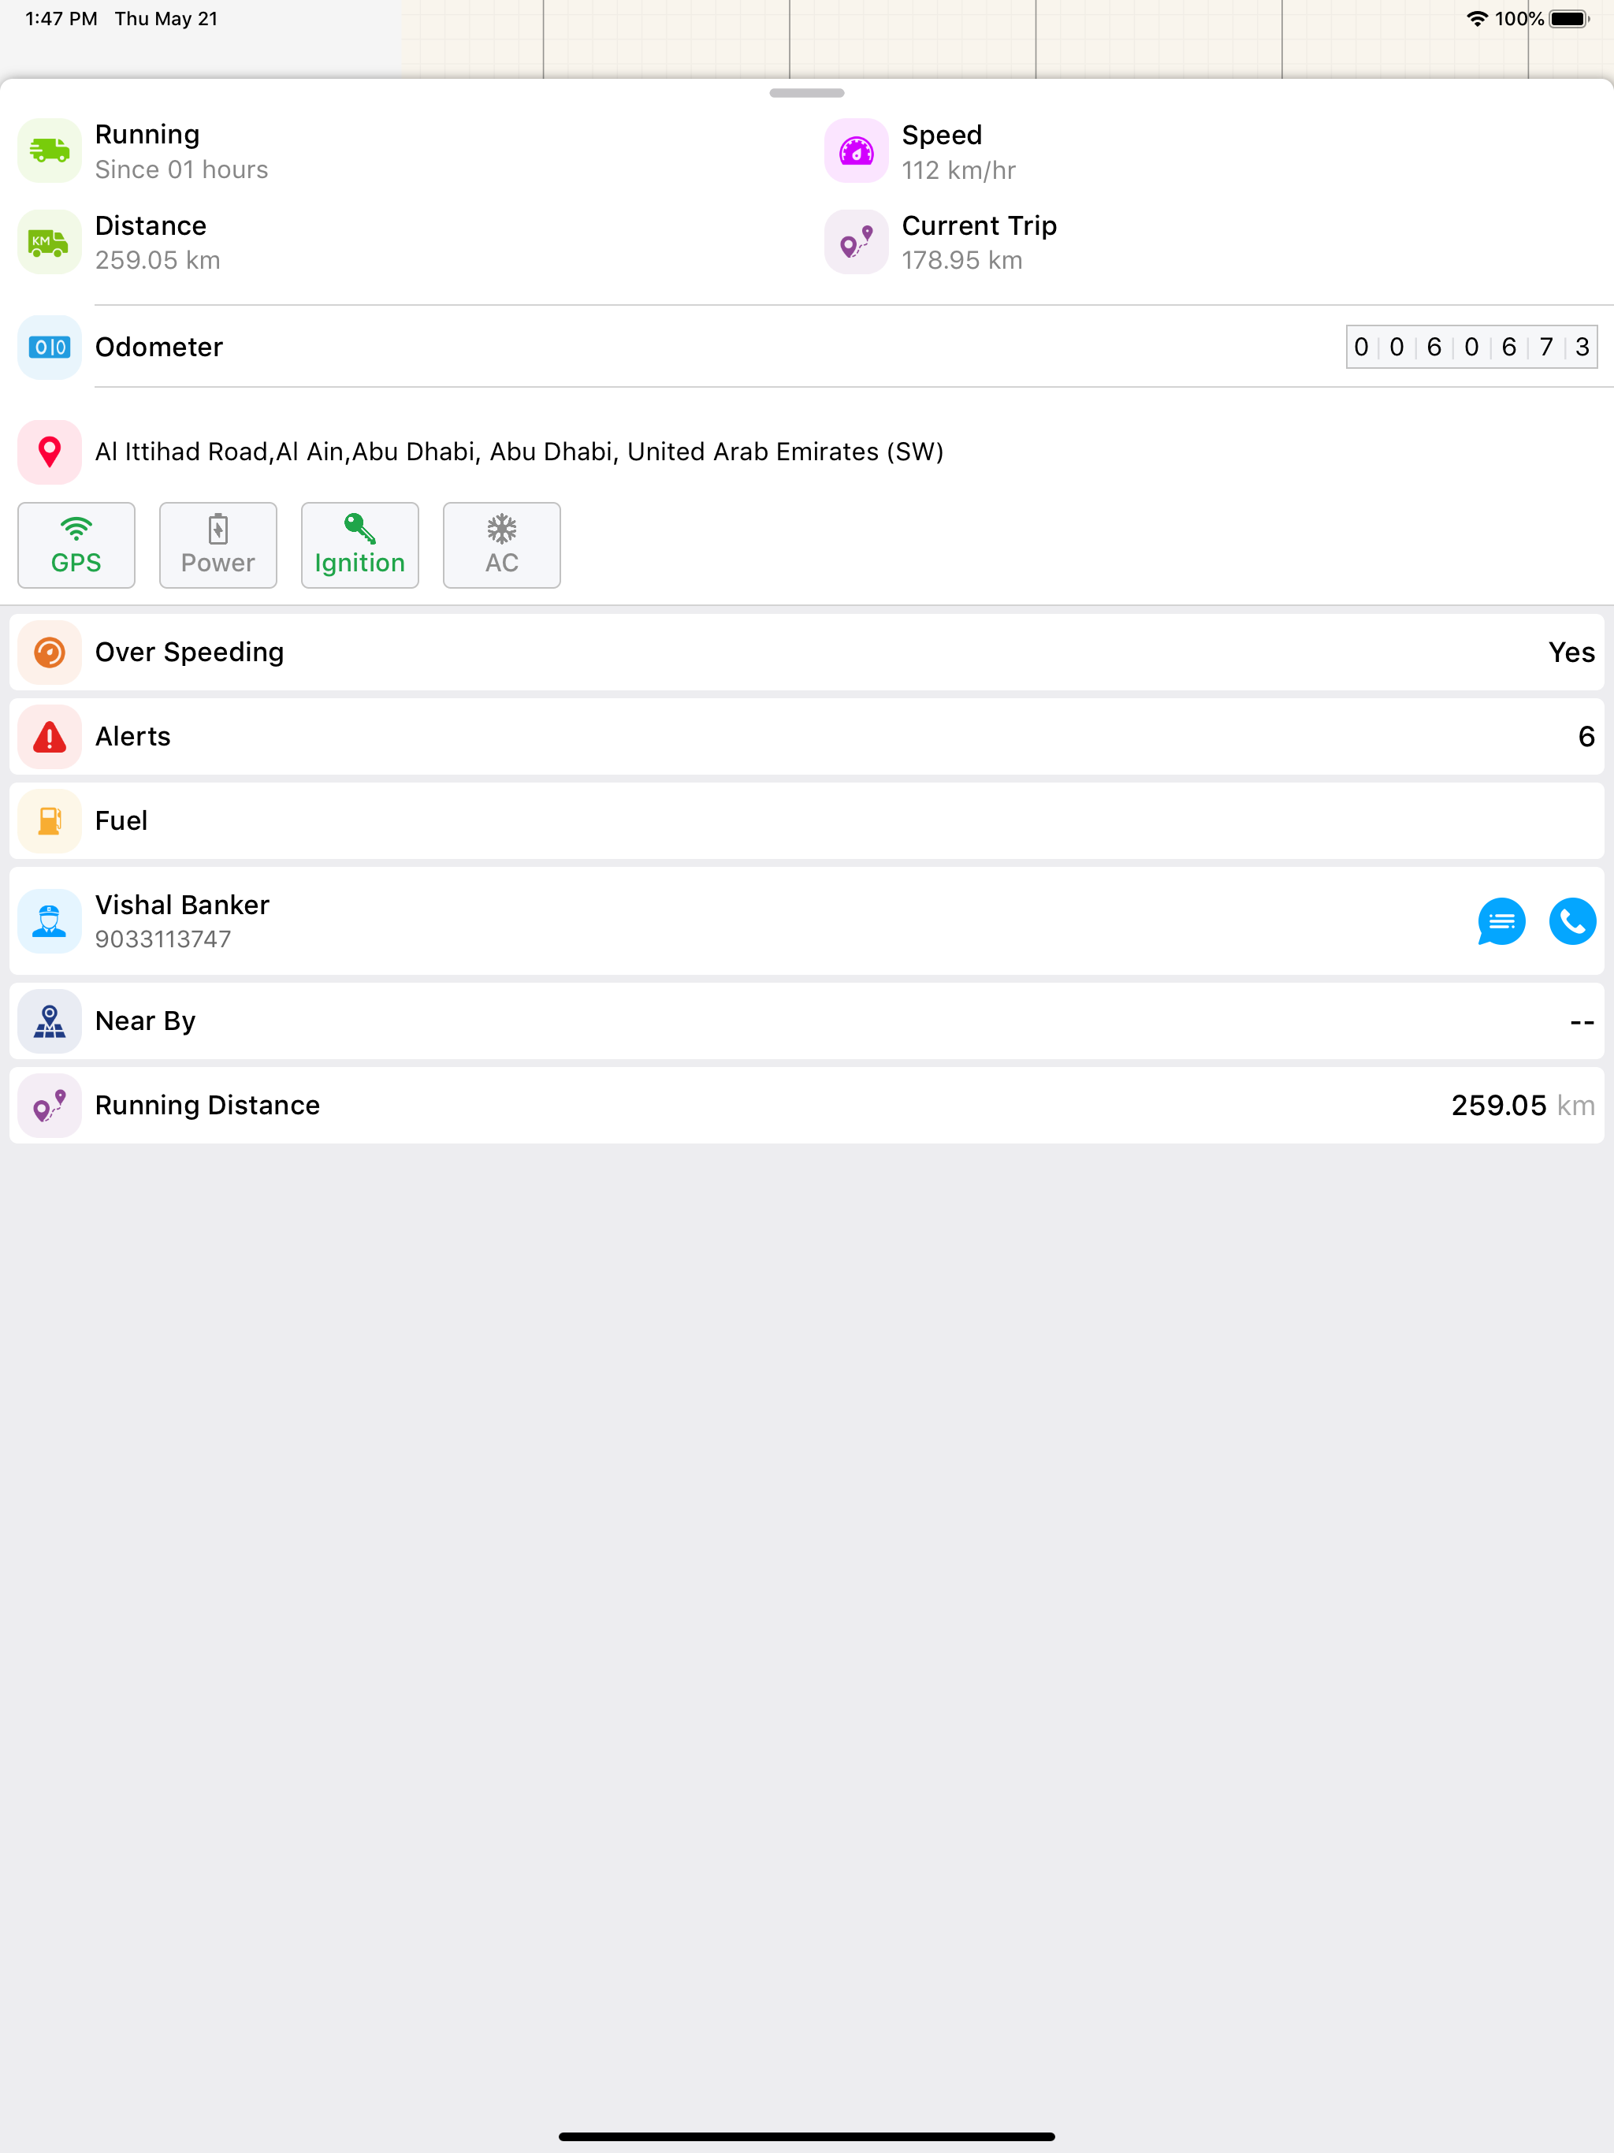The width and height of the screenshot is (1614, 2153).
Task: Toggle the AC snowflake button
Action: [501, 545]
